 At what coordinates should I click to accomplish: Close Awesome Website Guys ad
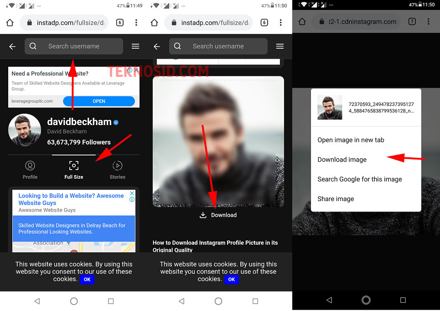tap(132, 193)
